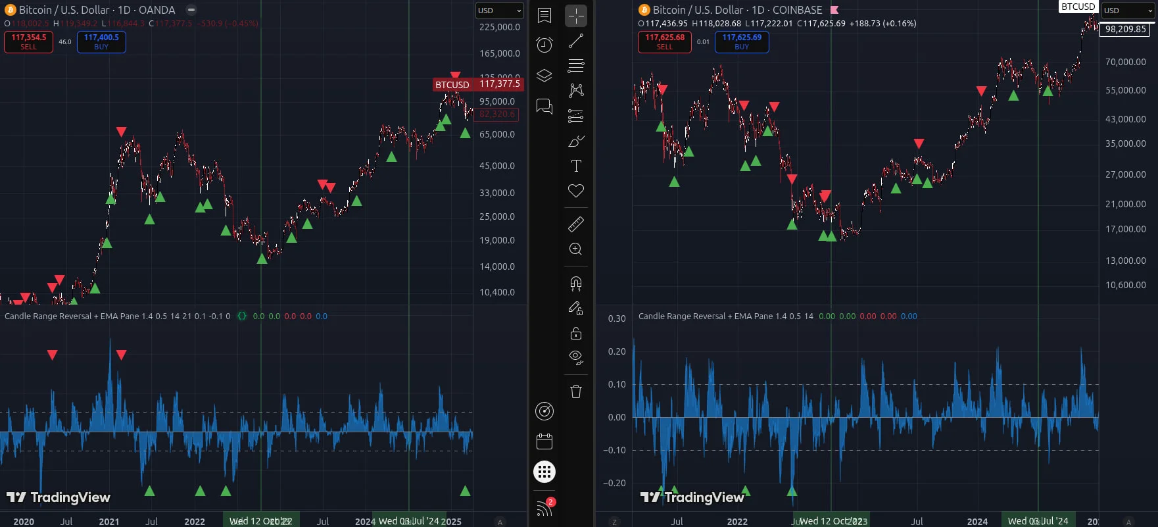Open the notifications feed with red badge
The width and height of the screenshot is (1158, 527).
pos(546,507)
